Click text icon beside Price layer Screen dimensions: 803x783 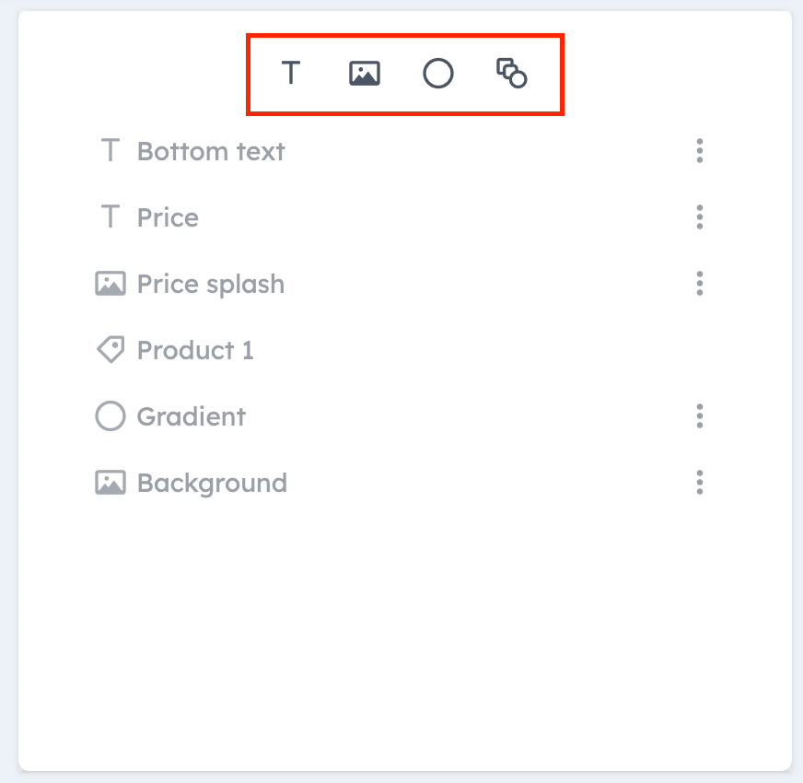tap(111, 216)
